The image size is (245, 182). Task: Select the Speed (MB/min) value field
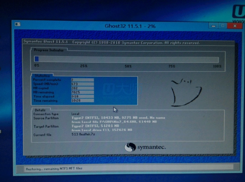[x=82, y=84]
